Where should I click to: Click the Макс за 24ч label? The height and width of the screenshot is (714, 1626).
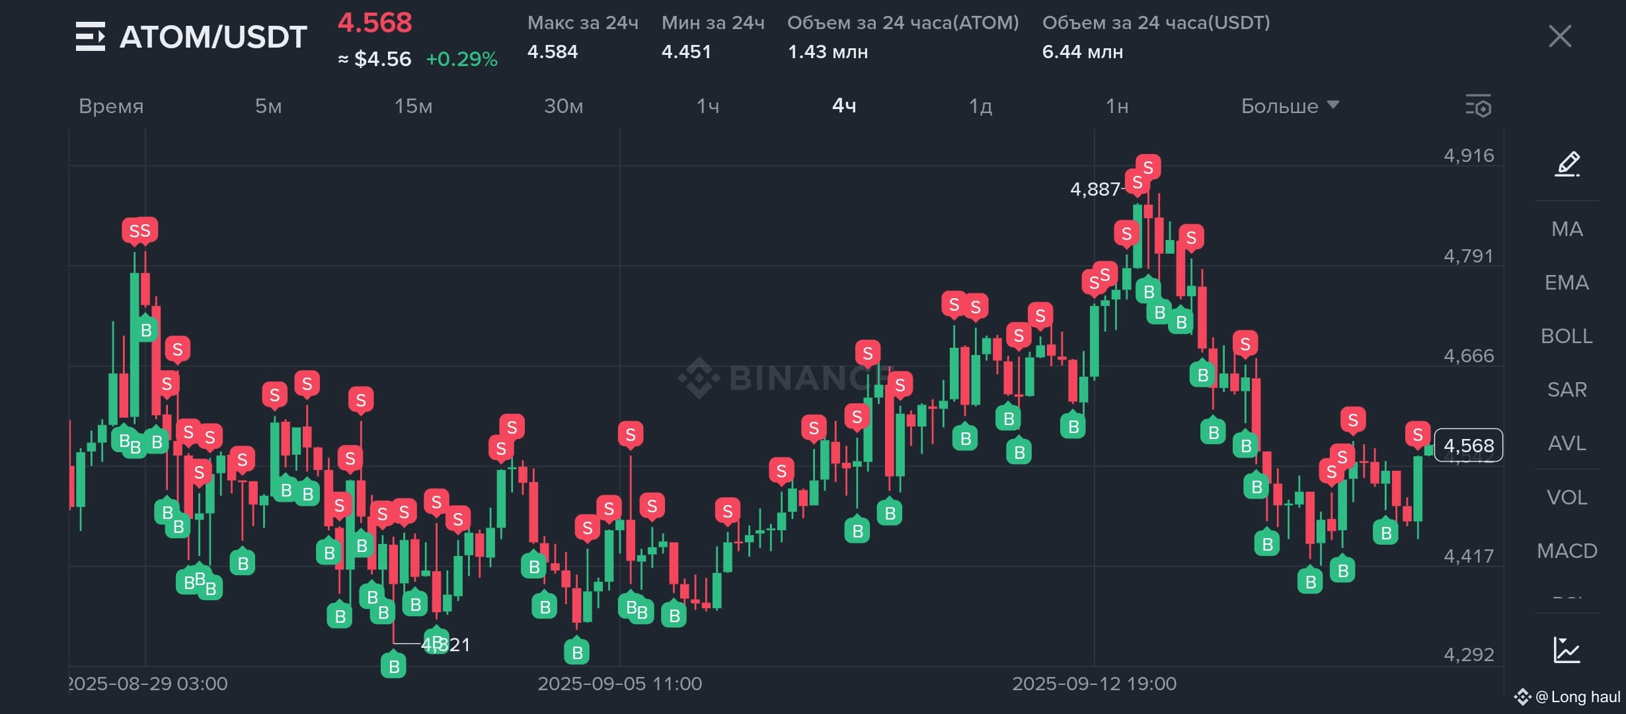click(583, 23)
